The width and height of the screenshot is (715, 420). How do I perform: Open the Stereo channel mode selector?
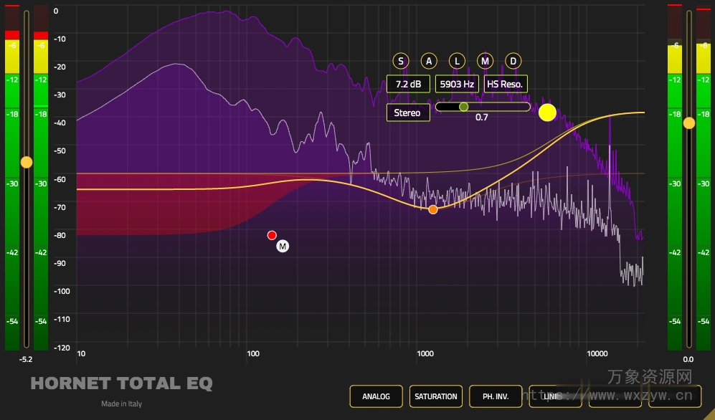(407, 112)
